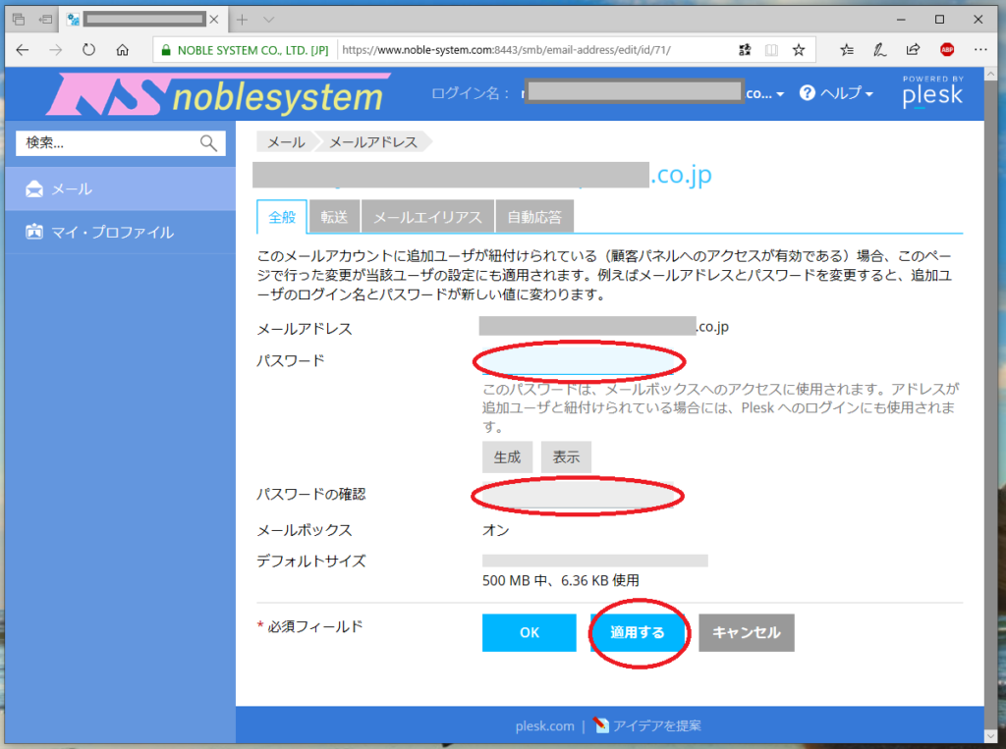
Task: Click the ABP adblock extension icon
Action: [x=947, y=49]
